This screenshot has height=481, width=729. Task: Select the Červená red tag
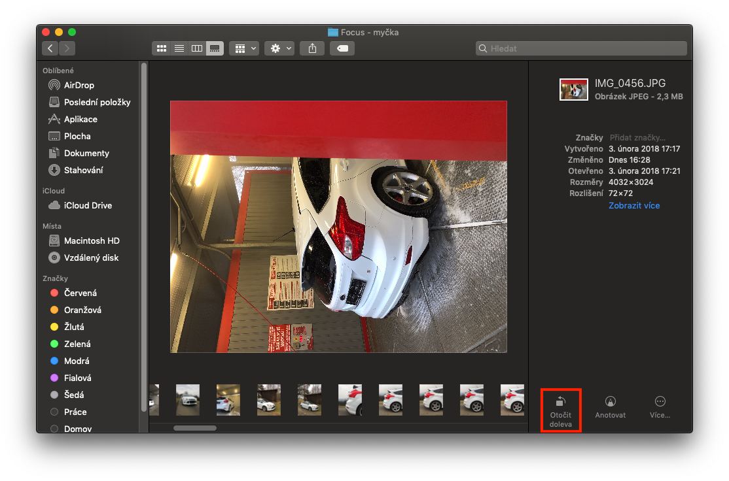point(80,293)
